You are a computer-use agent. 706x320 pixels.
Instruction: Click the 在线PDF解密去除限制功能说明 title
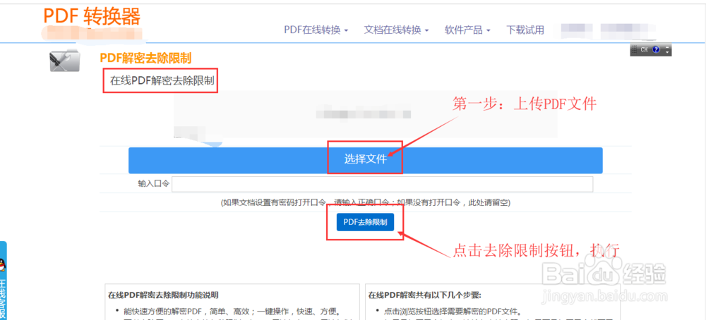(x=163, y=295)
